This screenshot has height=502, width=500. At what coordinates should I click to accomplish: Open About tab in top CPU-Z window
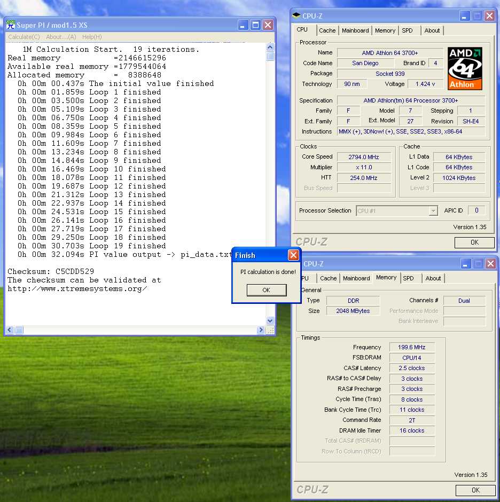[x=432, y=30]
